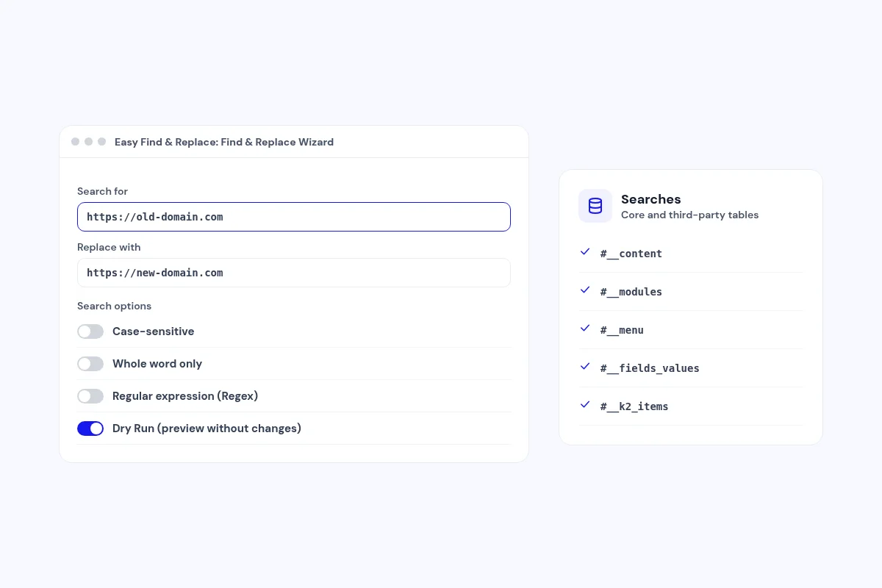Click the Easy Find & Replace window title

(224, 142)
